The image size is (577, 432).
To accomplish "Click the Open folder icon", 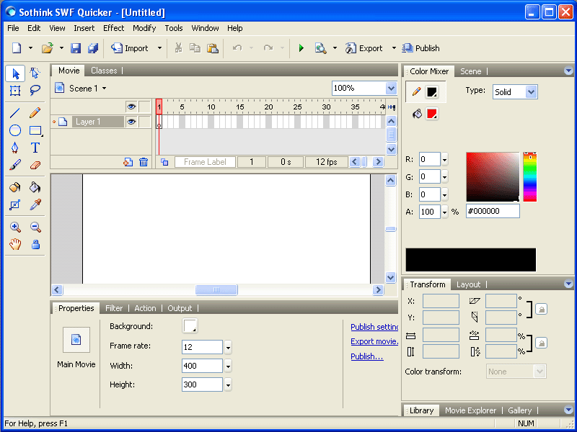I will (47, 48).
